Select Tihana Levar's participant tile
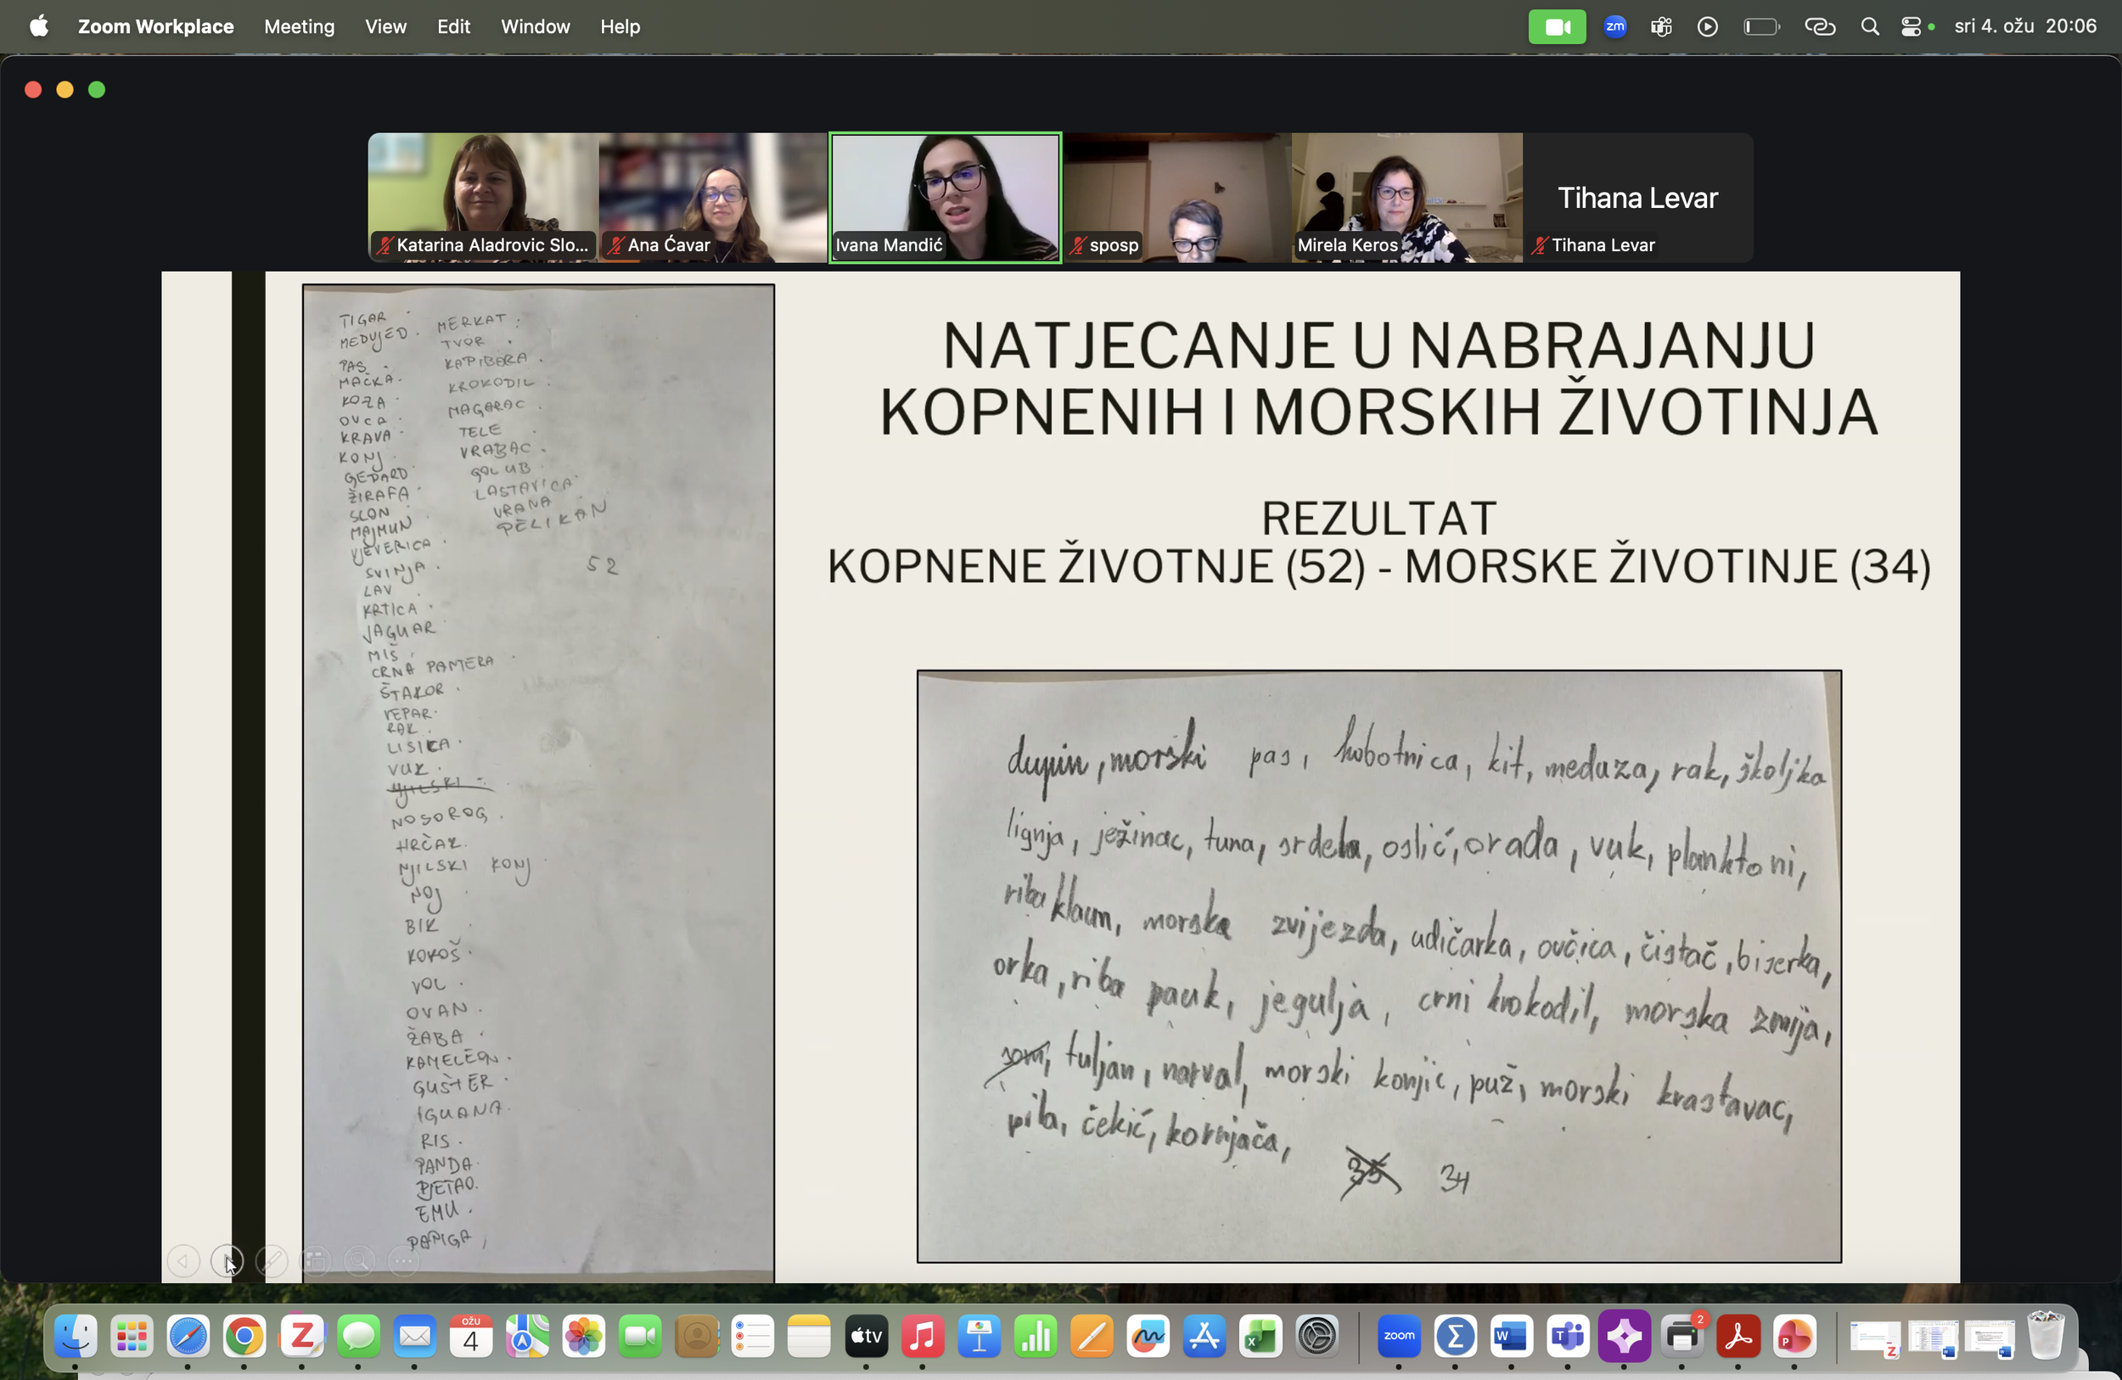Viewport: 2122px width, 1380px height. pos(1639,198)
